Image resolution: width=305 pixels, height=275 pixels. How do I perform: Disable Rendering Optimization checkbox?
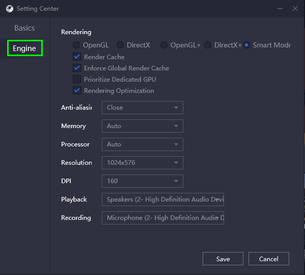(77, 91)
